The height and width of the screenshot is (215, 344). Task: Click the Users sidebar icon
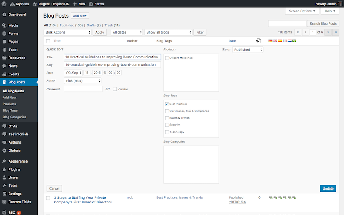(x=4, y=178)
